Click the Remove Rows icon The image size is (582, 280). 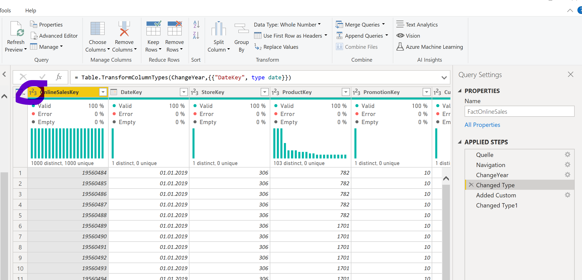pos(175,28)
